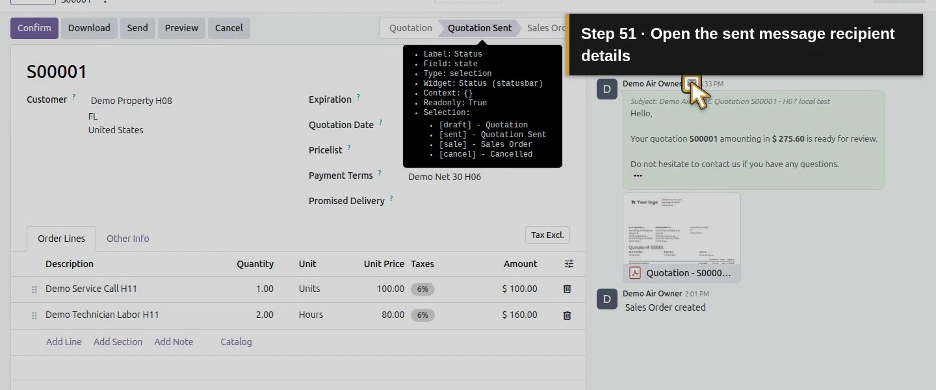Grab the drag handle for Demo Service Call H11
The image size is (936, 390).
[x=34, y=290]
